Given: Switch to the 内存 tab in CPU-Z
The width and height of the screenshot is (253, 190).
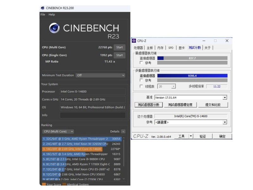Looking at the screenshot, I should point(160,48).
